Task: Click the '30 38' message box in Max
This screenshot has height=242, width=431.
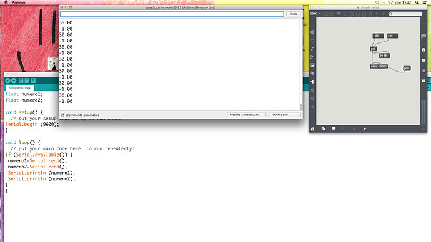Action: 384,56
